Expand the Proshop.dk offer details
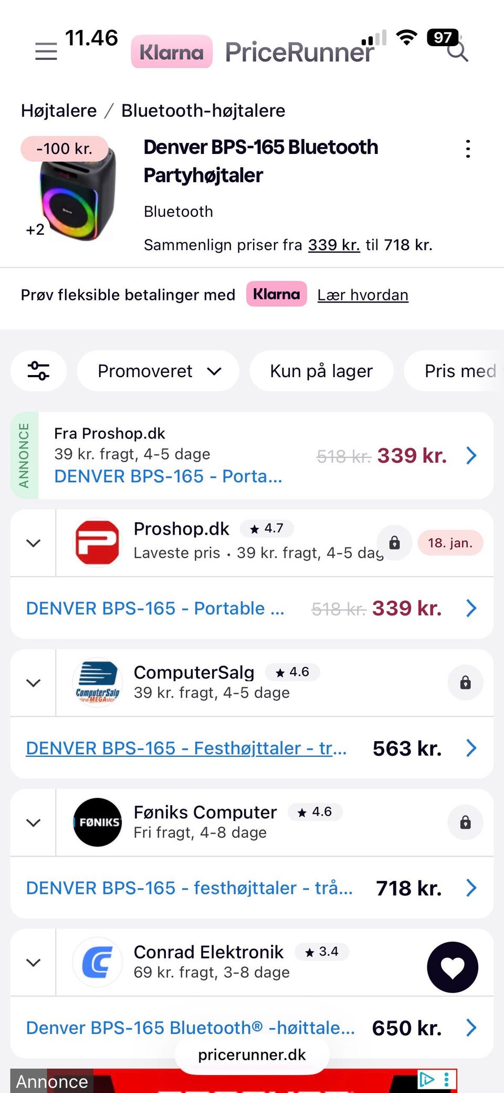The width and height of the screenshot is (504, 1093). pos(33,543)
